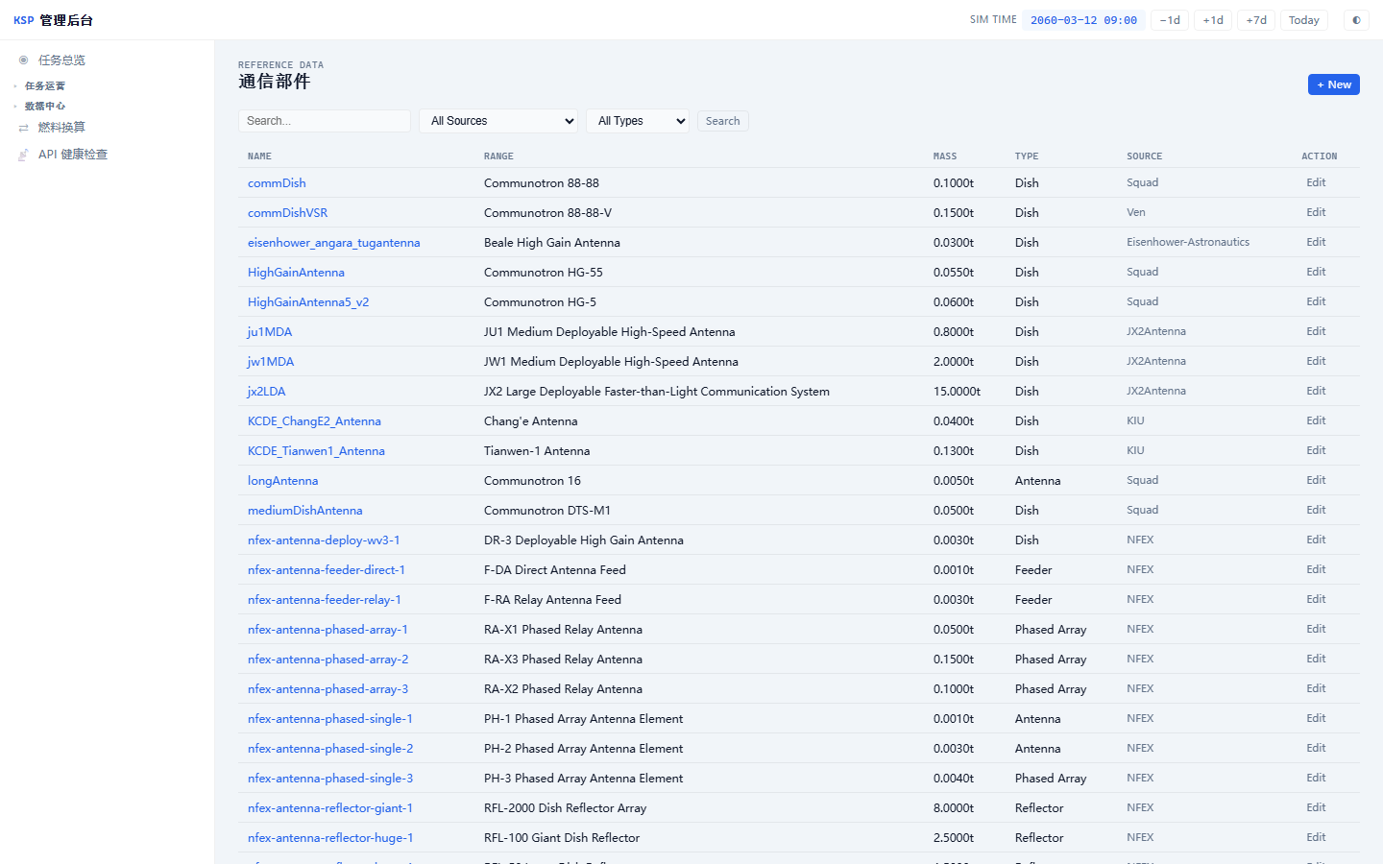Open the nfex-antenna-reflector-giant-1 link
Screen dimensions: 1383x864
click(x=330, y=807)
